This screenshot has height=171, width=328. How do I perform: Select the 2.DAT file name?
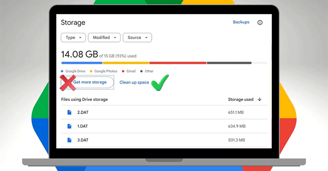(x=83, y=113)
